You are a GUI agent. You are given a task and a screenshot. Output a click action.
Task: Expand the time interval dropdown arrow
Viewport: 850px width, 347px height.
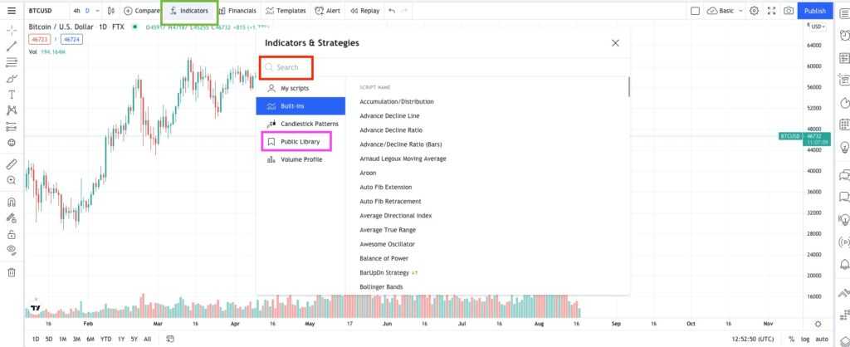coord(98,11)
